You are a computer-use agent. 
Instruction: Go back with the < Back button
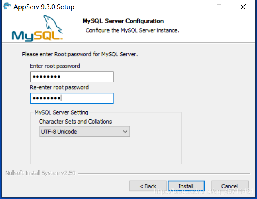[x=148, y=186]
